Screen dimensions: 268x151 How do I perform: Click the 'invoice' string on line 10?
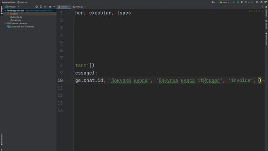pos(241,80)
